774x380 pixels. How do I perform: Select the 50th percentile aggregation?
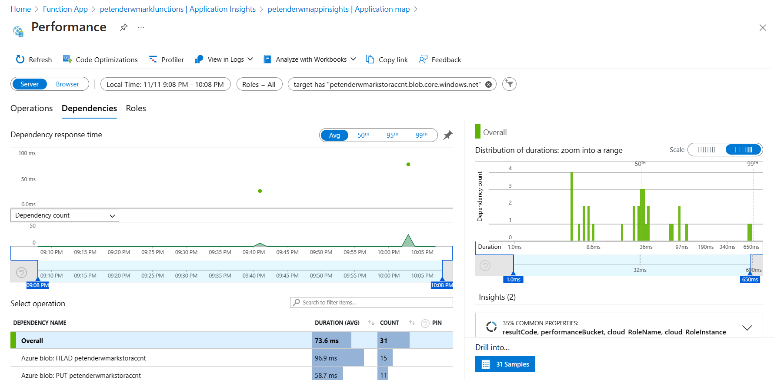[363, 135]
